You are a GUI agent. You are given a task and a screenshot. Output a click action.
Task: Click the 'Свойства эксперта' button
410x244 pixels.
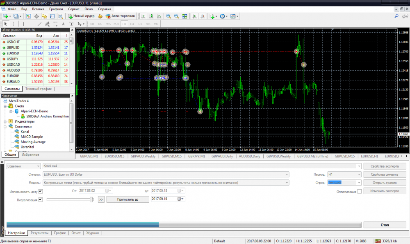385,166
